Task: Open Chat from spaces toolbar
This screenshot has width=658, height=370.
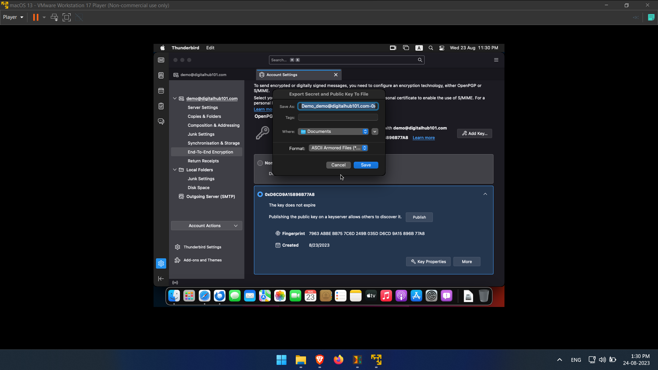Action: (161, 122)
